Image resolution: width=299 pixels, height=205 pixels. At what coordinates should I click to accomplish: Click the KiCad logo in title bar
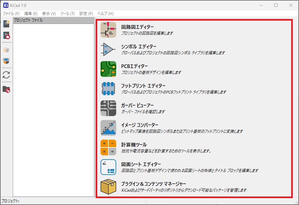click(6, 5)
